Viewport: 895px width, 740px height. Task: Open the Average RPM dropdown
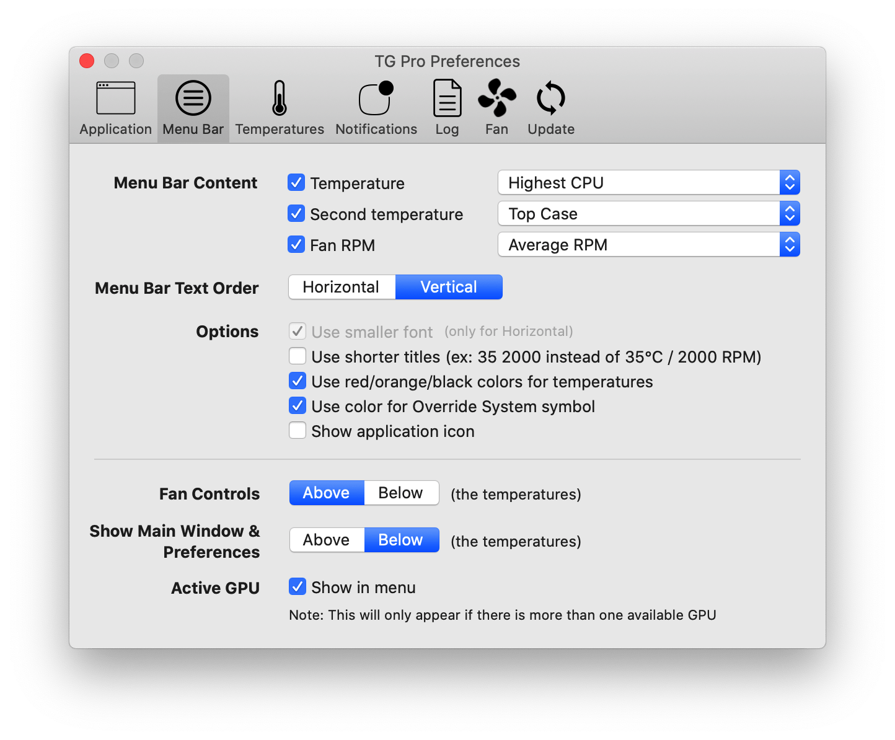pos(649,245)
